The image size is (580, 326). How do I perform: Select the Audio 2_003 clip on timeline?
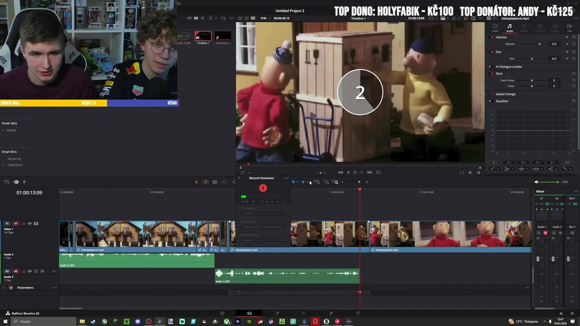[136, 260]
